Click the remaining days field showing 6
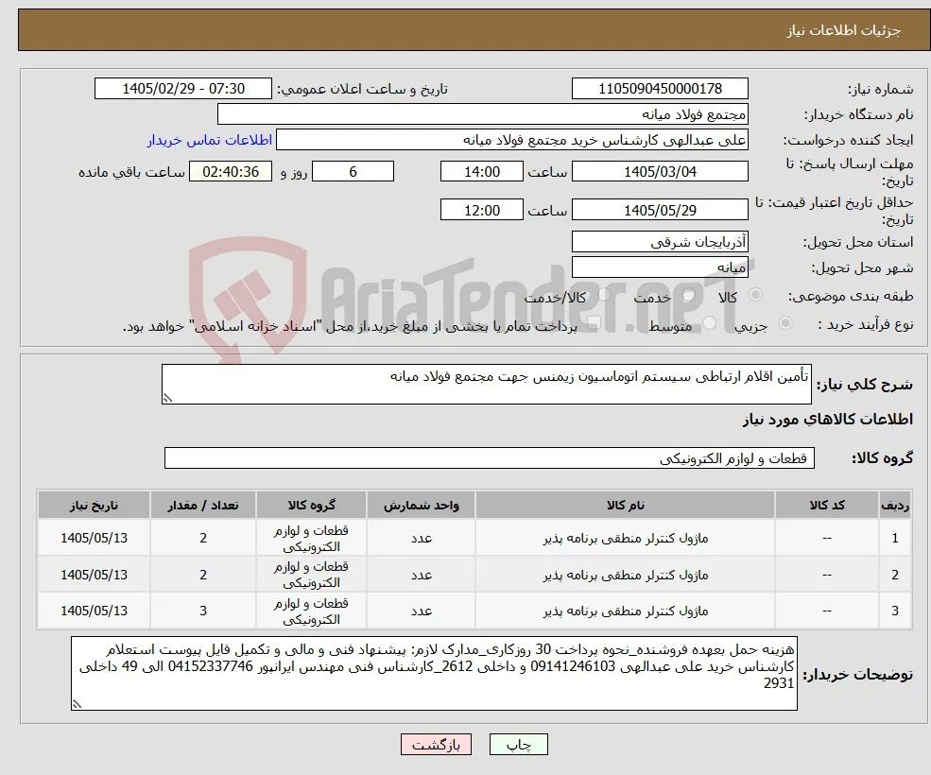The image size is (931, 775). pos(353,172)
